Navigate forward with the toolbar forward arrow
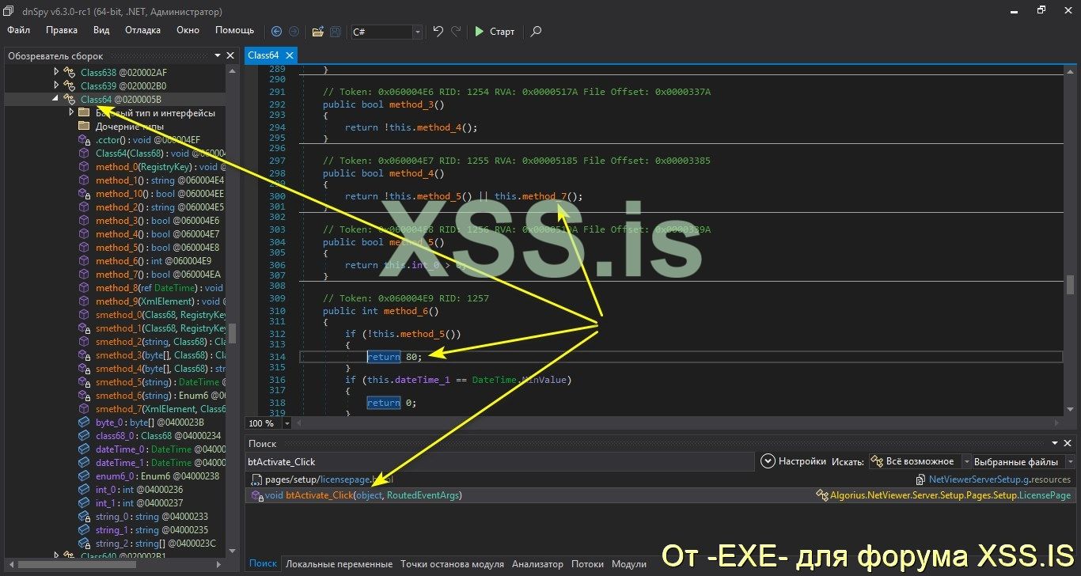Screen dimensions: 1081x576 click(294, 32)
